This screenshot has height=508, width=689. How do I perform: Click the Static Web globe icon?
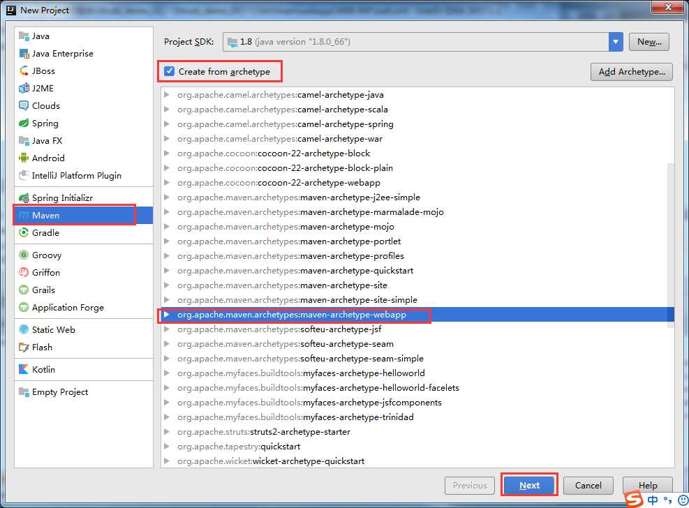point(24,330)
